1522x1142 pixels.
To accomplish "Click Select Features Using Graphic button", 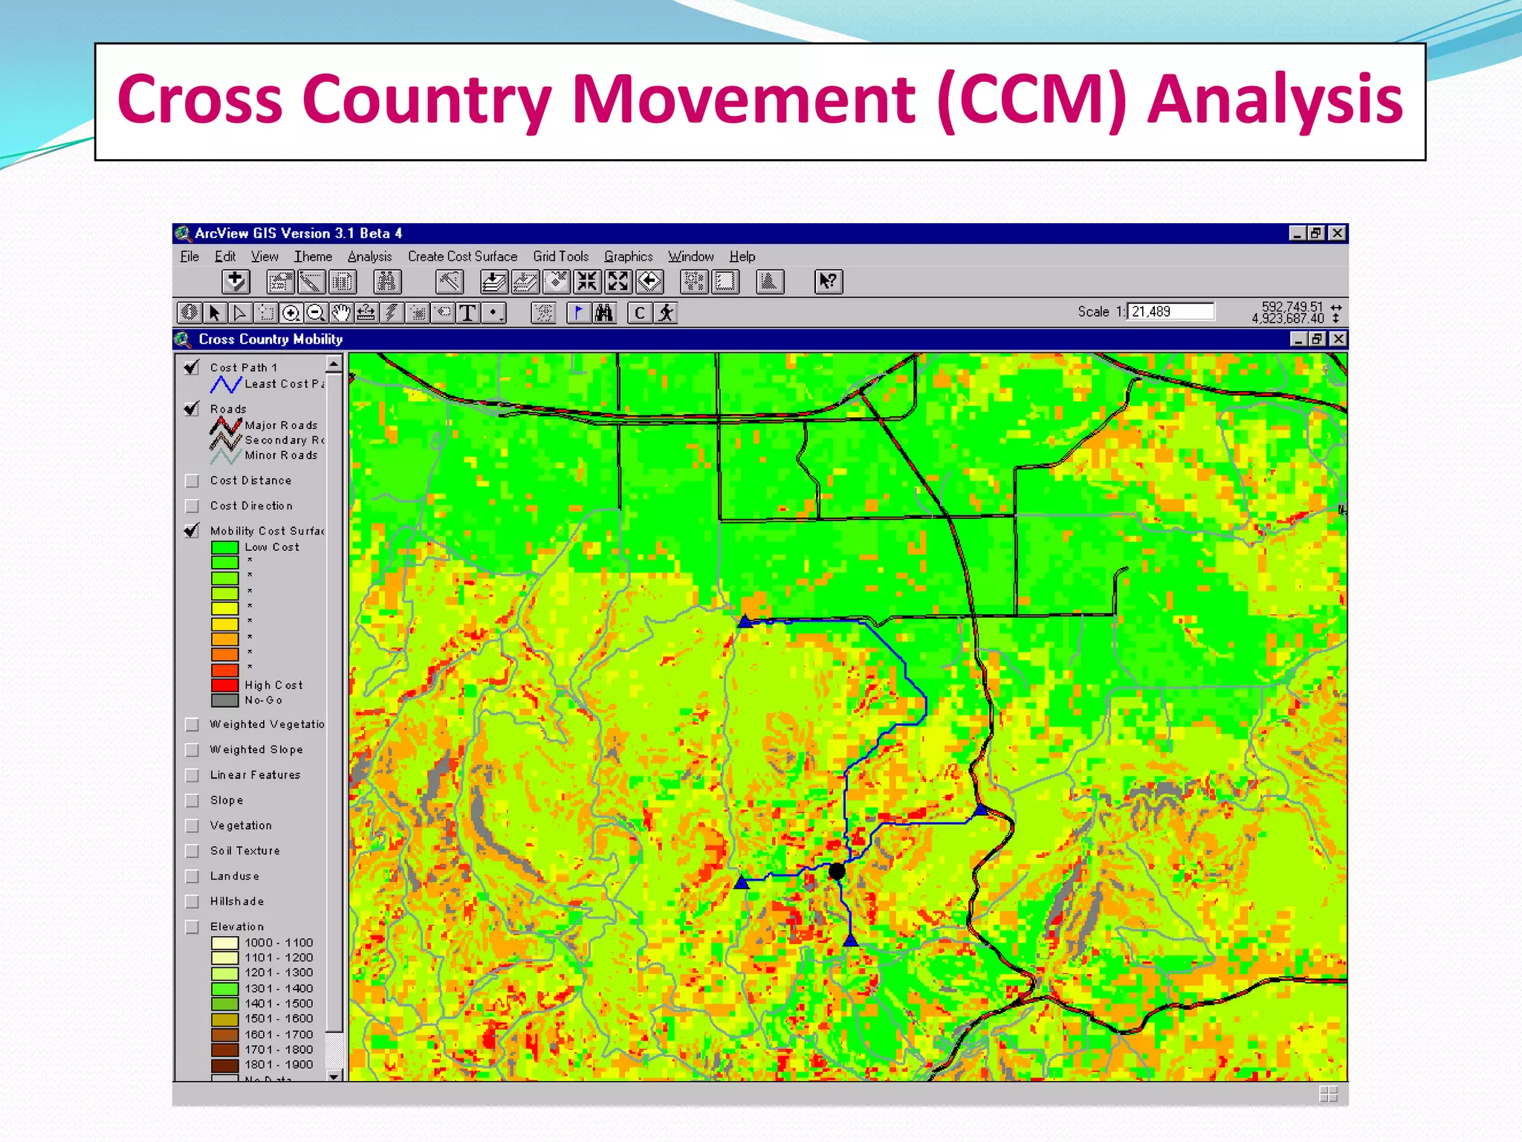I will 694,282.
